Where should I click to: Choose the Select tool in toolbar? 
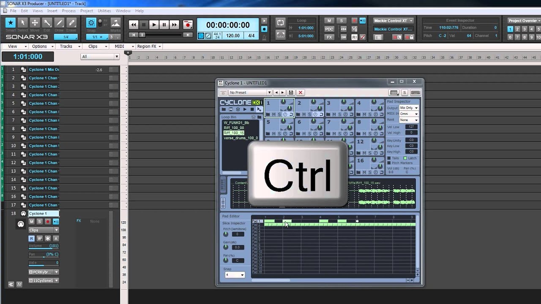(23, 23)
